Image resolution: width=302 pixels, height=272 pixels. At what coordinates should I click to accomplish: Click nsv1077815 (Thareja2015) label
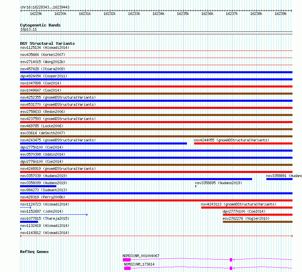tap(45, 218)
